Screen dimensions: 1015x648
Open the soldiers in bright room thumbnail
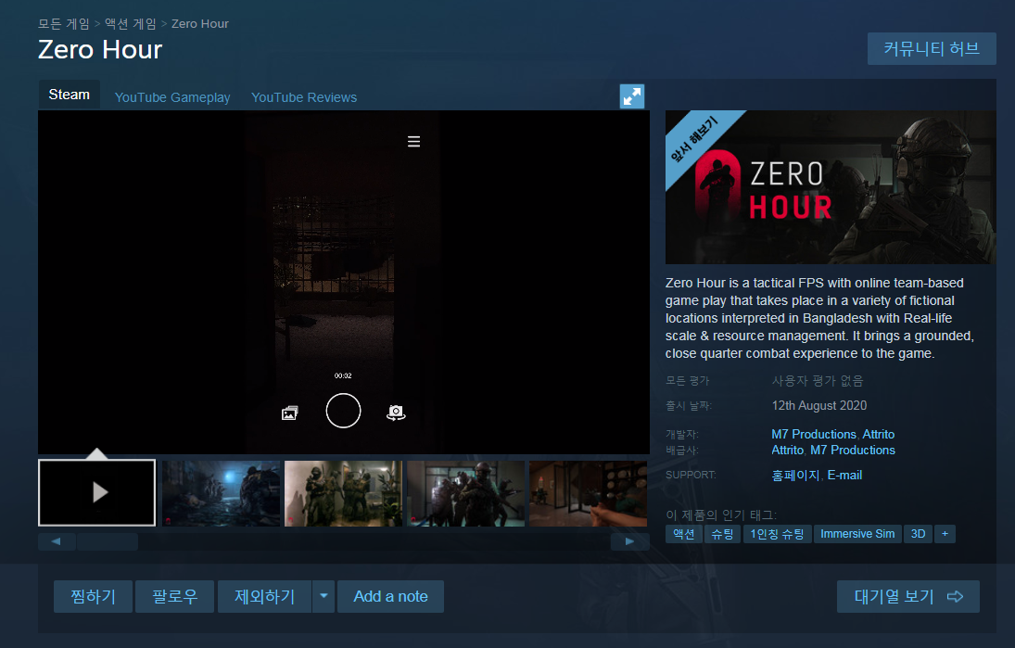click(343, 493)
